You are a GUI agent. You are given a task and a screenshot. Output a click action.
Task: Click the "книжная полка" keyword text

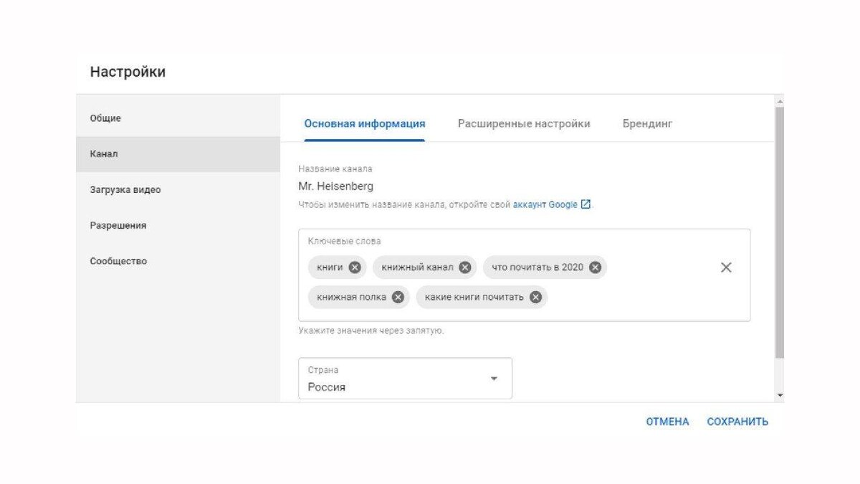(x=351, y=297)
